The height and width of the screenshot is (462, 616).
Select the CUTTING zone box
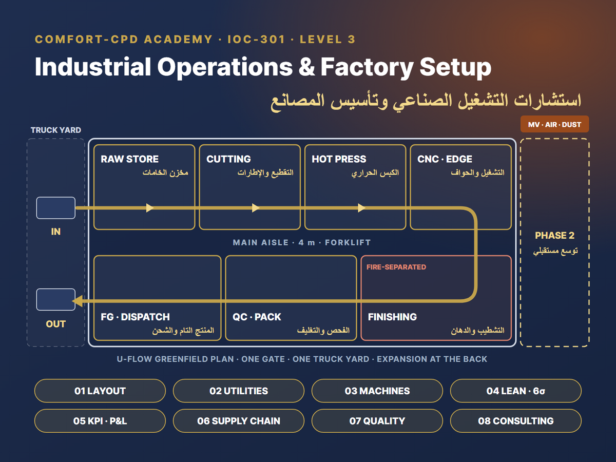pos(250,187)
